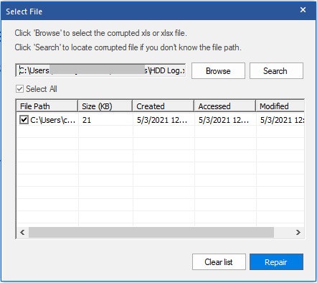Image resolution: width=317 pixels, height=283 pixels.
Task: Sort by the Size (KB) column header
Action: [x=105, y=106]
